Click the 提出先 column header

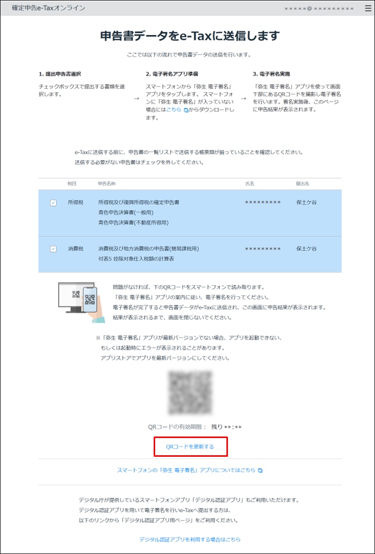[x=303, y=184]
